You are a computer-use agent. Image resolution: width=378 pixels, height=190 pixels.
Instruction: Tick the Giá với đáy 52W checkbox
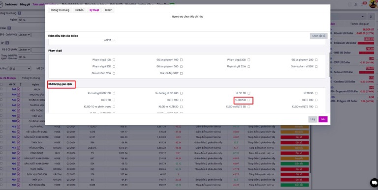coord(181,73)
